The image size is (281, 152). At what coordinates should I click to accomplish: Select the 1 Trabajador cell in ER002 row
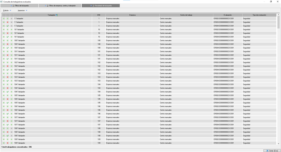coord(53,19)
